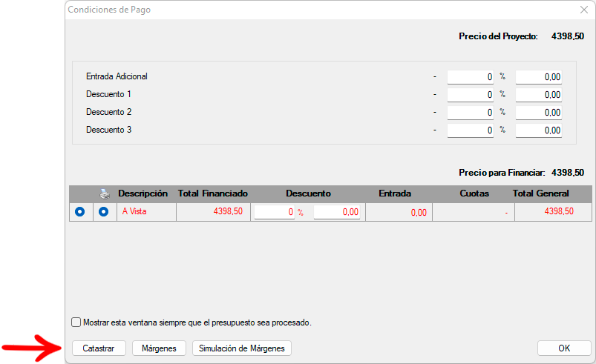Click the Precio del Proyecto value
This screenshot has height=364, width=596.
point(568,36)
